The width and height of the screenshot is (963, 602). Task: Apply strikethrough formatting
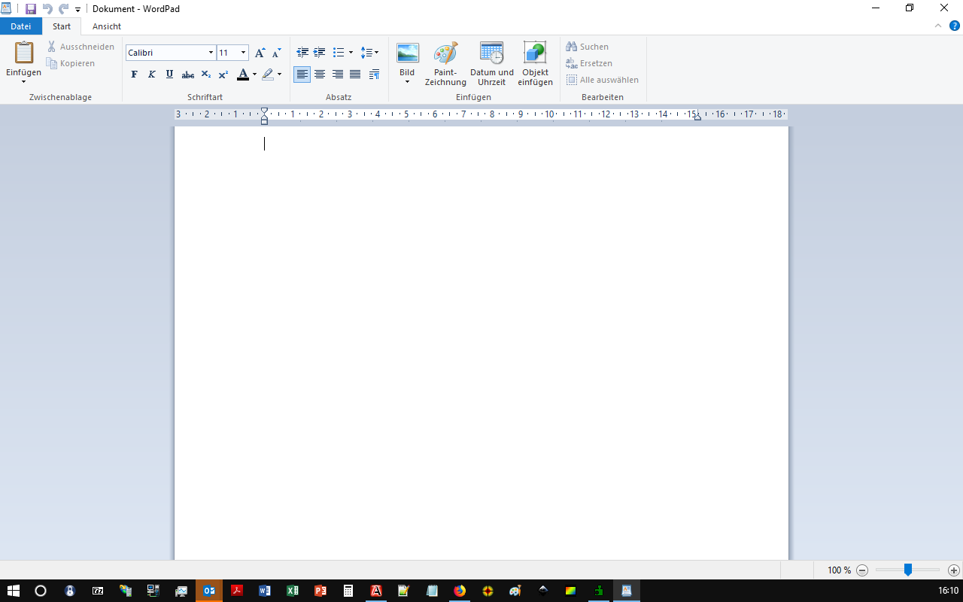(188, 74)
